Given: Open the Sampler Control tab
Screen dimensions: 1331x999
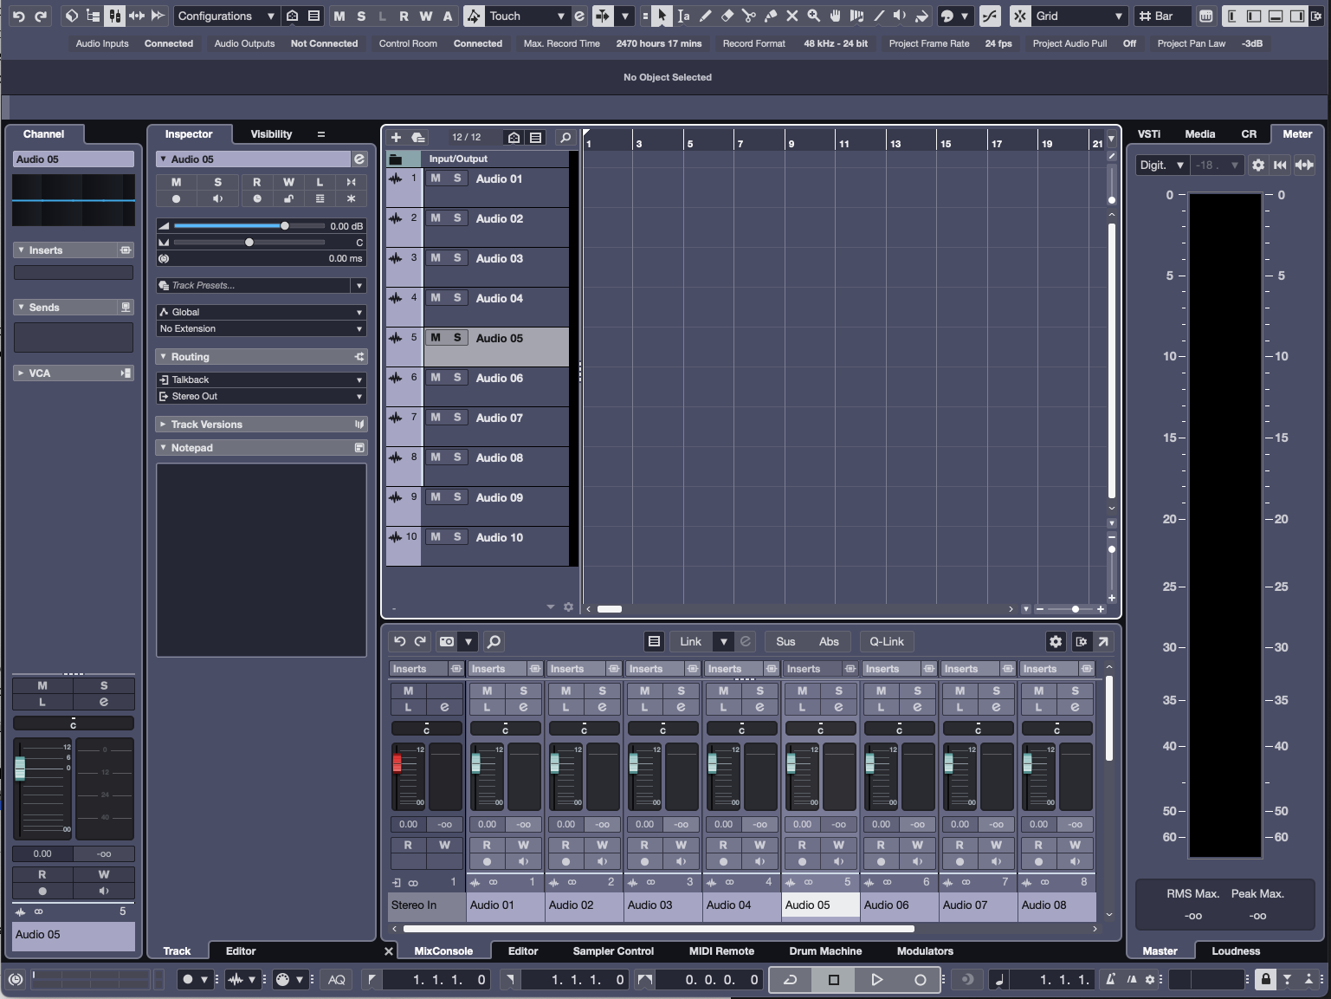Looking at the screenshot, I should [613, 950].
